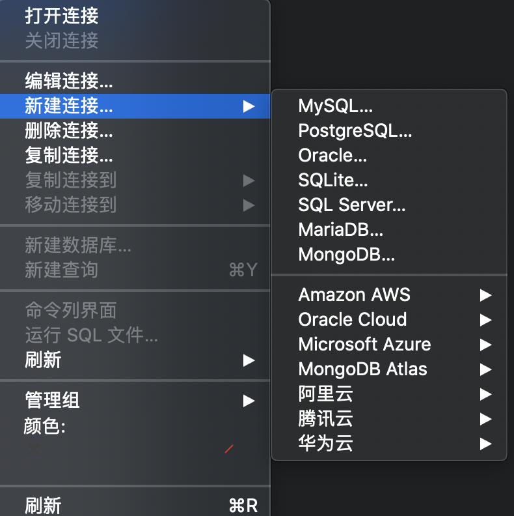Create a new MongoDB connection

pyautogui.click(x=346, y=255)
